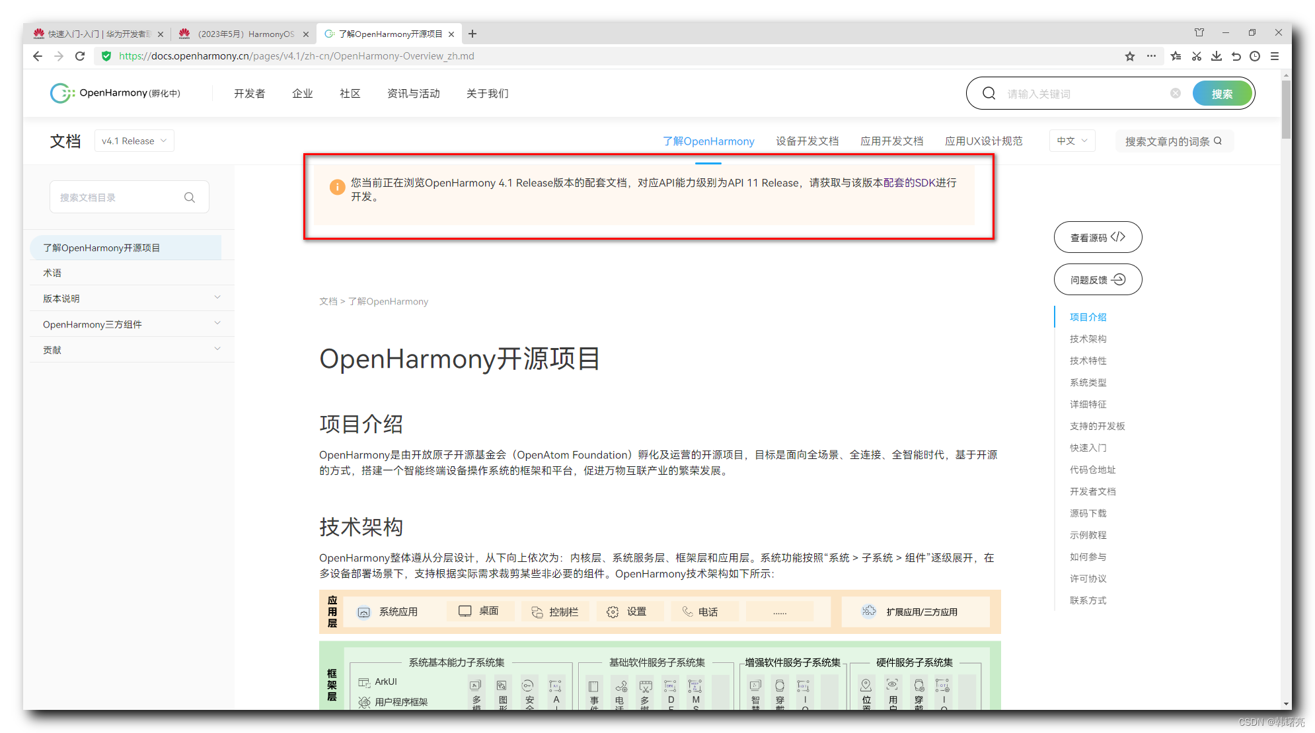Click the 请输入关键词 search input field
Viewport: 1315px width, 733px height.
coord(1084,94)
